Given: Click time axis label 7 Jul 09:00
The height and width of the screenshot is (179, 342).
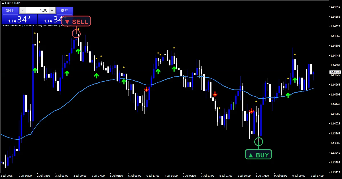Looking at the screenshot, I should tap(190, 176).
